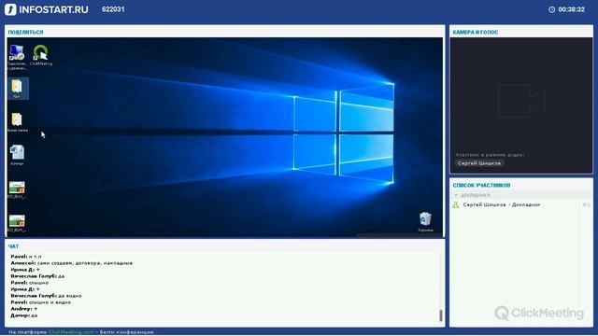The image size is (598, 336).
Task: Click the chat panel scrollbar thumb
Action: point(441,315)
